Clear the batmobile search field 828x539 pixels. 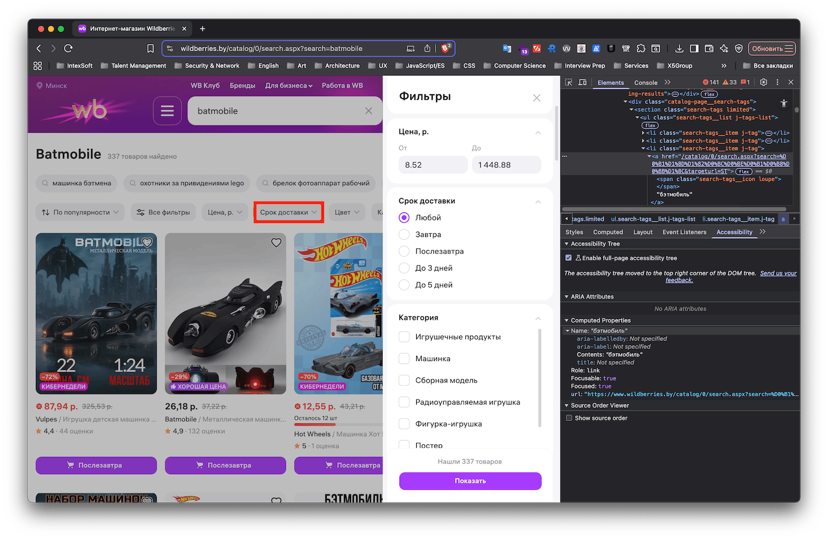369,111
